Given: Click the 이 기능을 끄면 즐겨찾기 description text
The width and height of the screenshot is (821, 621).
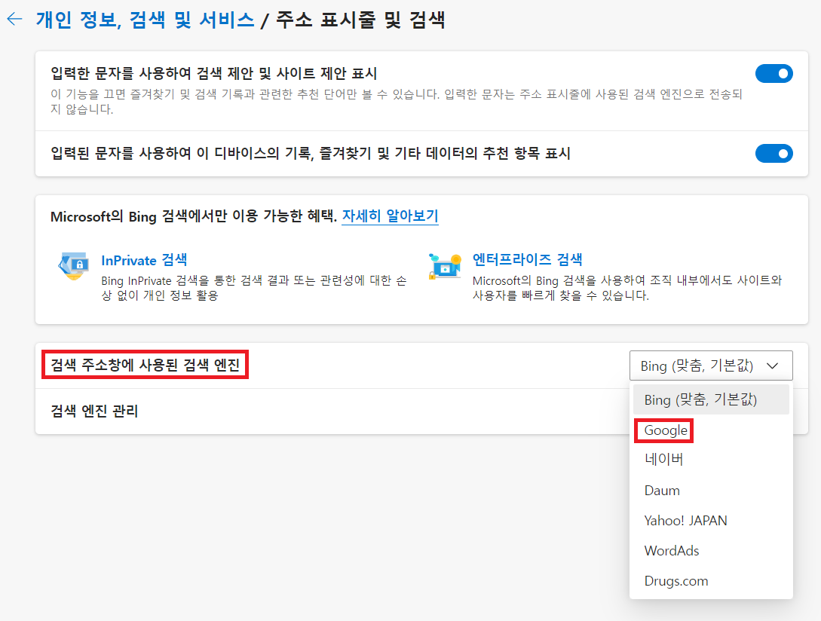Looking at the screenshot, I should pyautogui.click(x=397, y=102).
